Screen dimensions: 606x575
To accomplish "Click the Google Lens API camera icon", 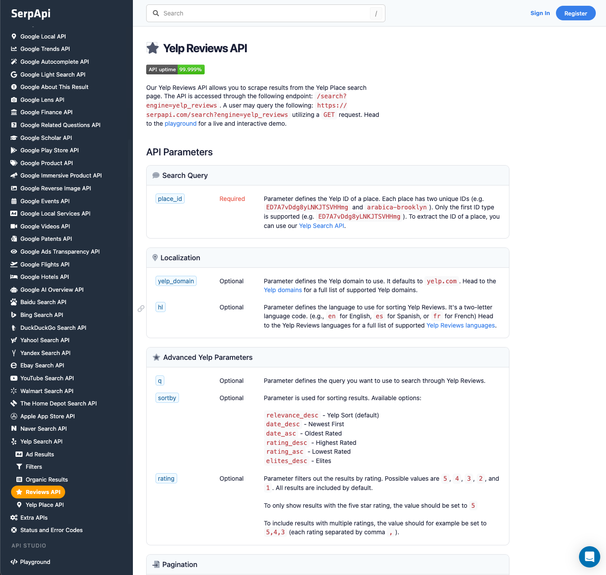I will tap(14, 100).
